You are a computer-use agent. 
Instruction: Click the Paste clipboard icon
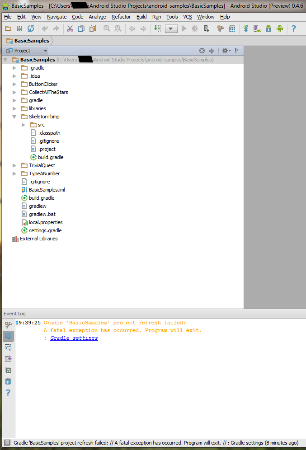[x=92, y=28]
